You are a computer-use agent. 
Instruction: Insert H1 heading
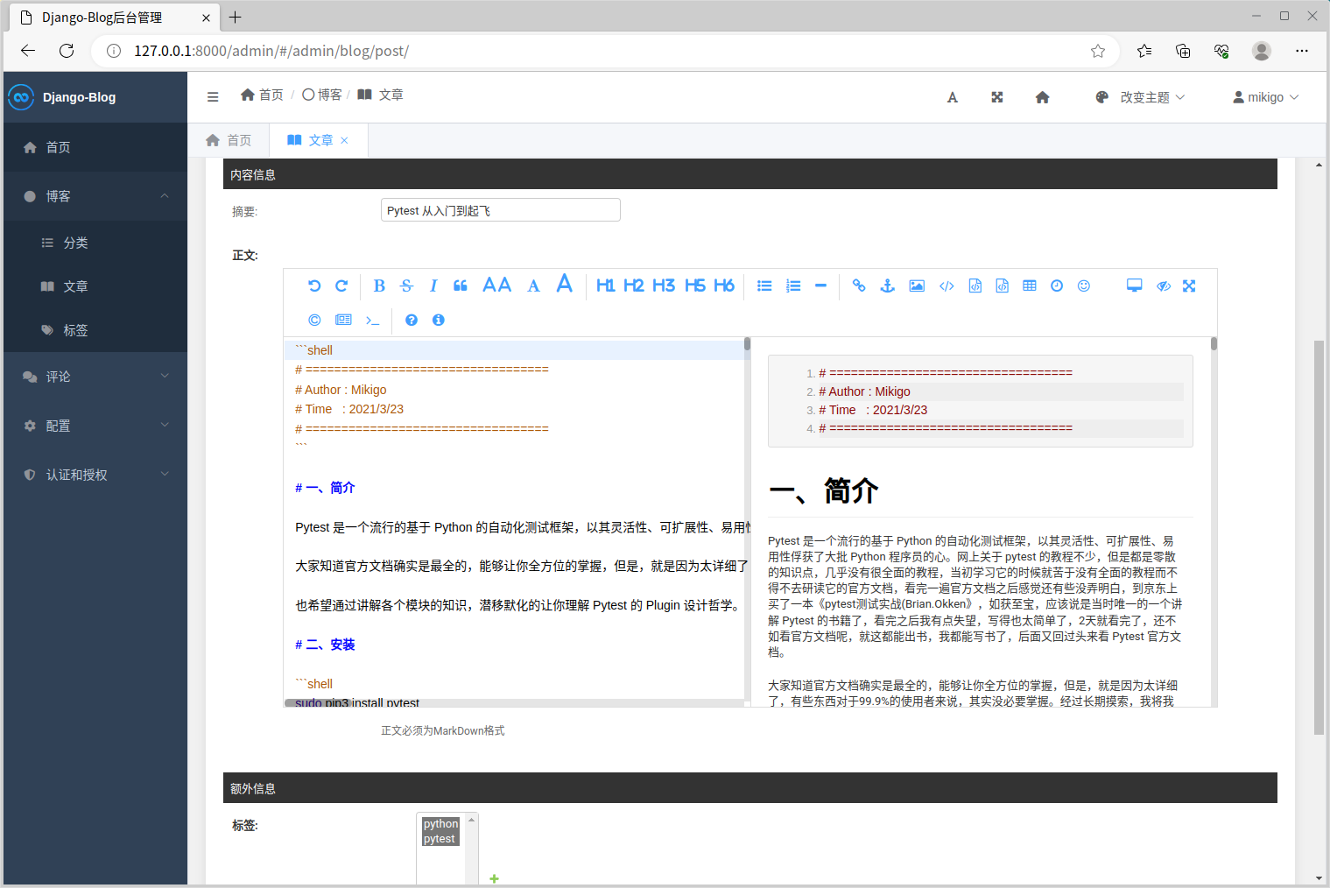tap(605, 285)
